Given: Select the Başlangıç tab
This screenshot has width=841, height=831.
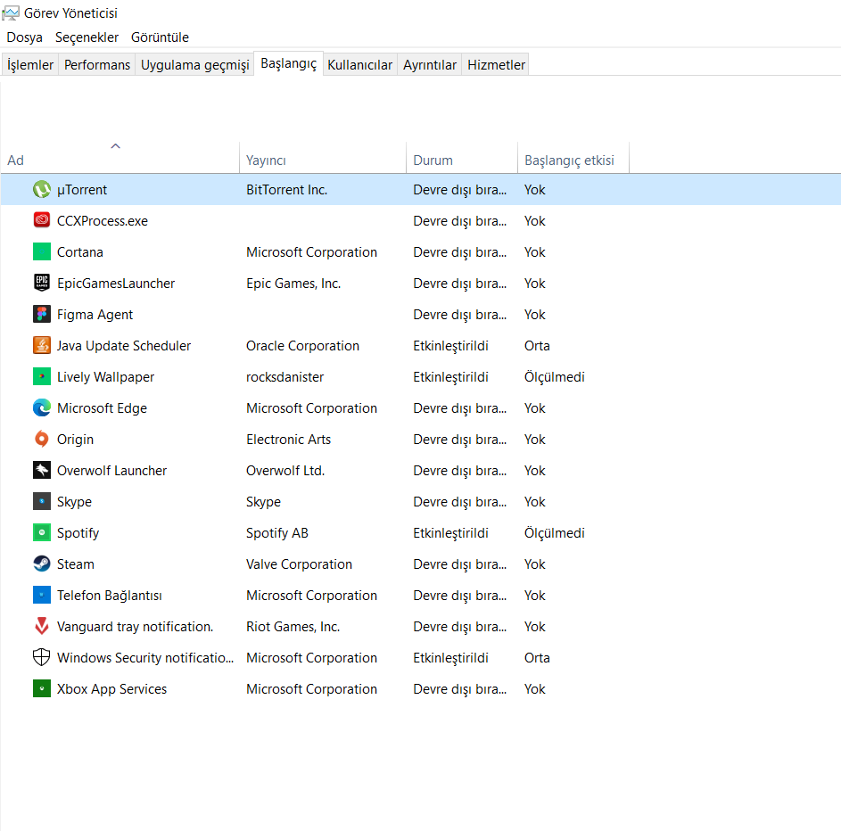Looking at the screenshot, I should 289,63.
